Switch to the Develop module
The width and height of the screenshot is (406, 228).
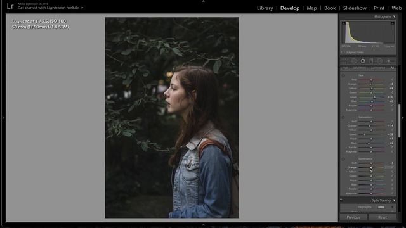pos(290,8)
